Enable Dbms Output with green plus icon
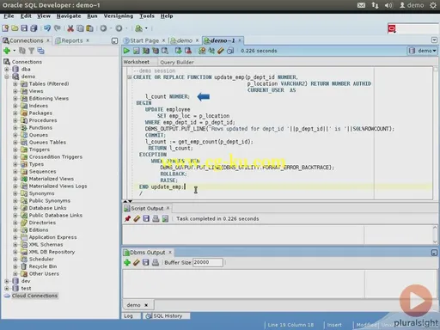The width and height of the screenshot is (440, 330). pos(127,262)
